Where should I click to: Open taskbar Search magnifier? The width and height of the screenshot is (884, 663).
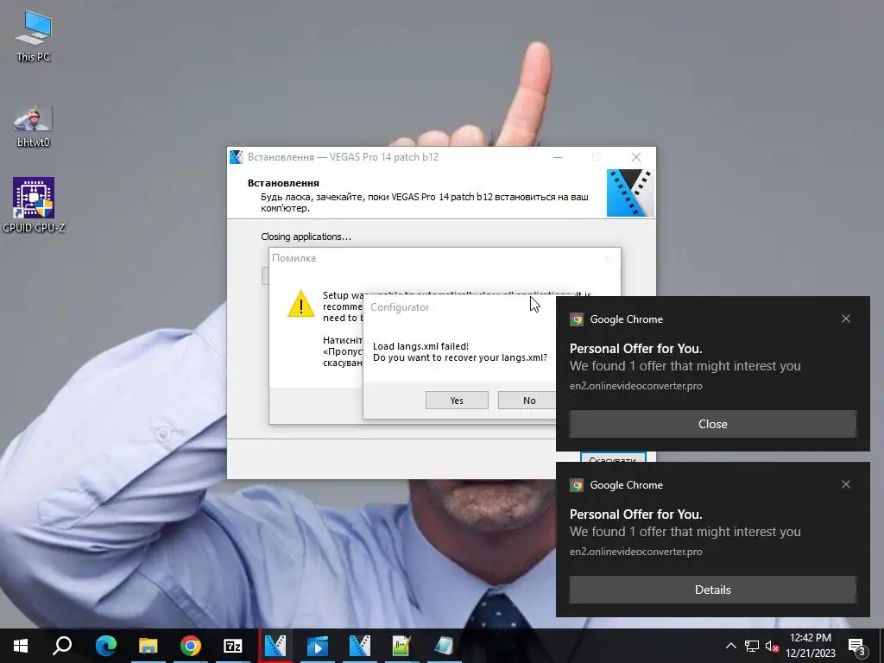click(62, 646)
